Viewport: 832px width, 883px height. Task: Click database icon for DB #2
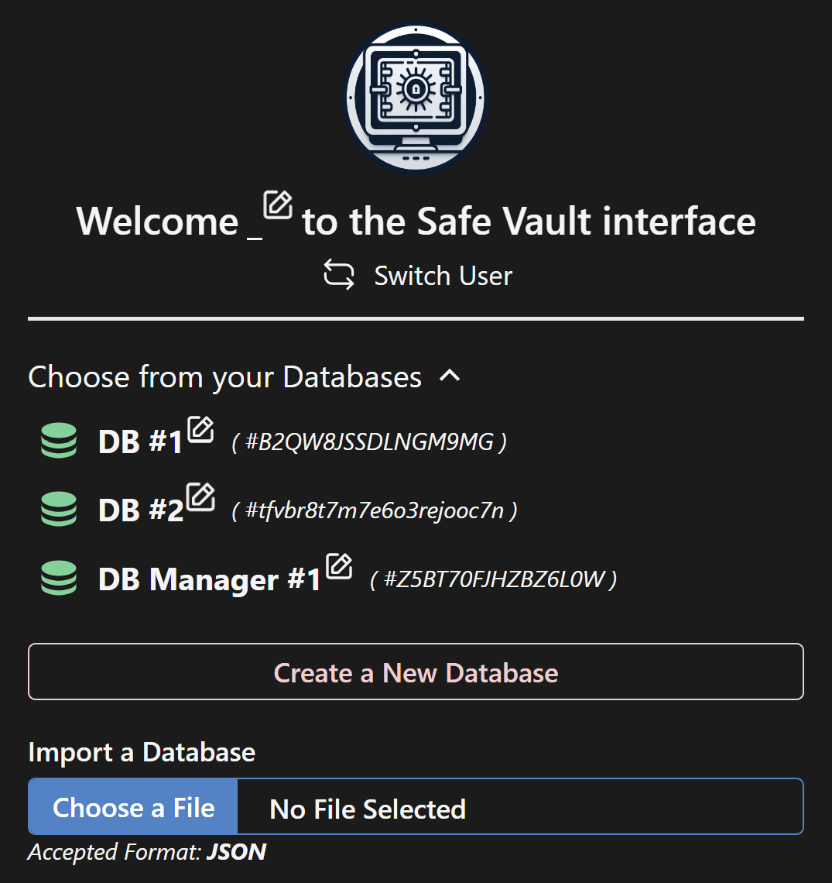click(x=59, y=509)
